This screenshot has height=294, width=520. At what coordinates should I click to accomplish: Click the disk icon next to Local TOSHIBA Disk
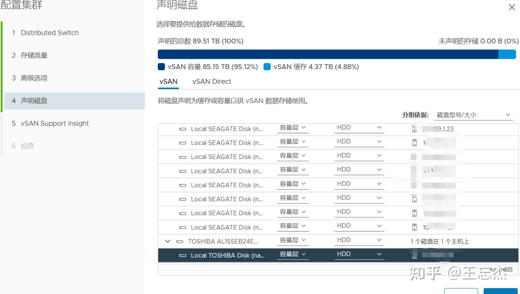click(x=183, y=255)
